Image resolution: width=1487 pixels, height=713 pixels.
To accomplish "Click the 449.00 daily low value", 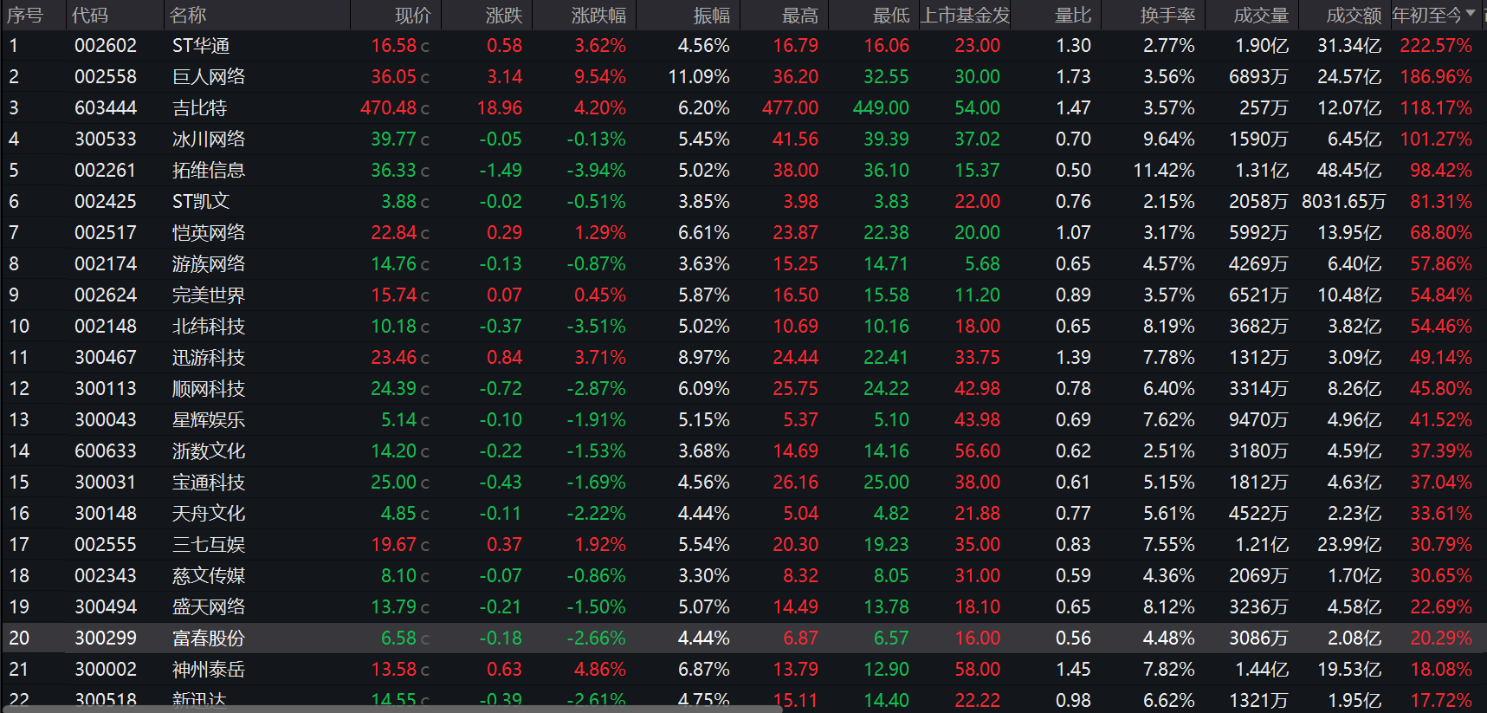I will tap(881, 107).
